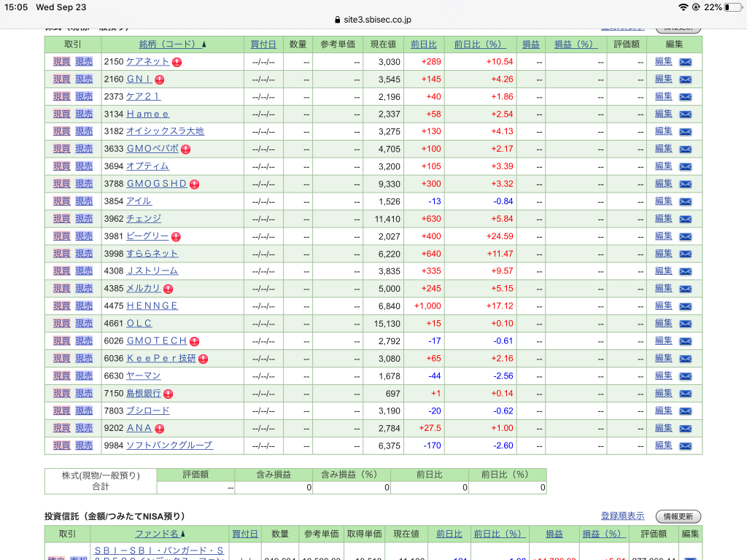Click 登録順表示 link above fund table

pyautogui.click(x=622, y=516)
